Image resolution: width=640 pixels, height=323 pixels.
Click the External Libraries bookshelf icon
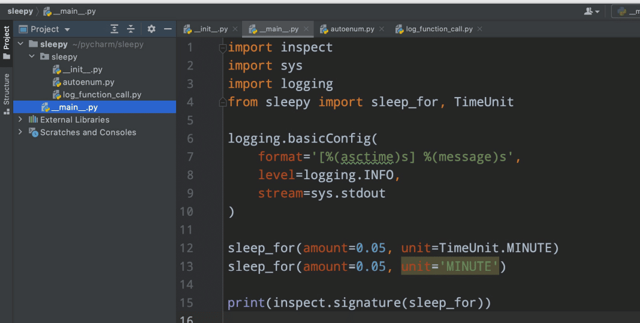click(x=34, y=120)
